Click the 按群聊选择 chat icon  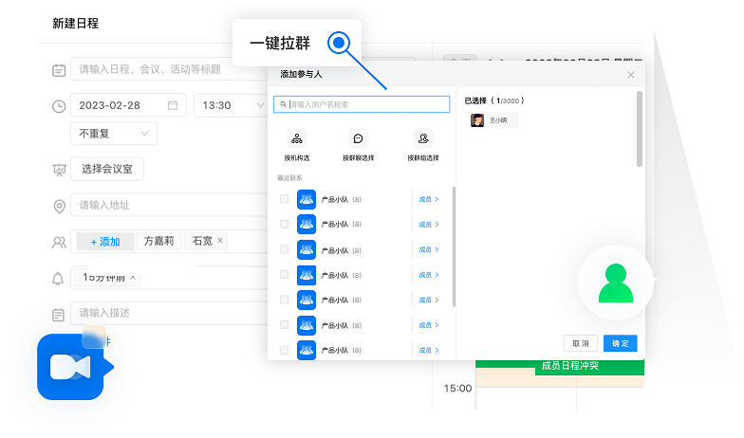coord(358,137)
